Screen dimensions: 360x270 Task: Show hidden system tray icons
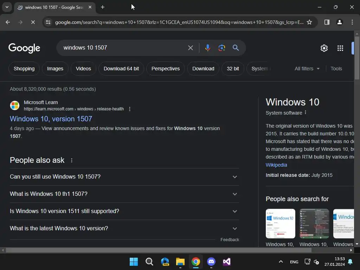(281, 262)
